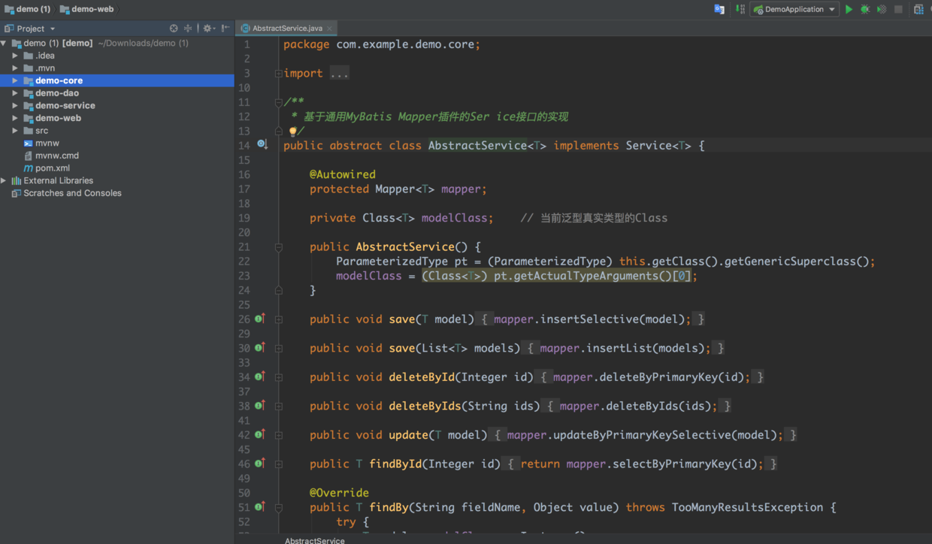932x544 pixels.
Task: Select the AbstractService.java editor tab
Action: pos(286,29)
